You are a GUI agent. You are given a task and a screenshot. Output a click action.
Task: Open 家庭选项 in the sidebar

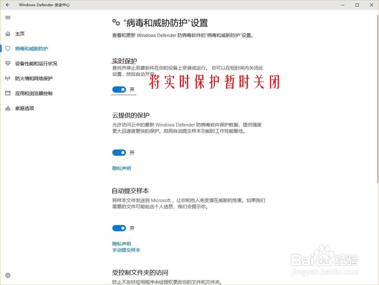pyautogui.click(x=25, y=108)
